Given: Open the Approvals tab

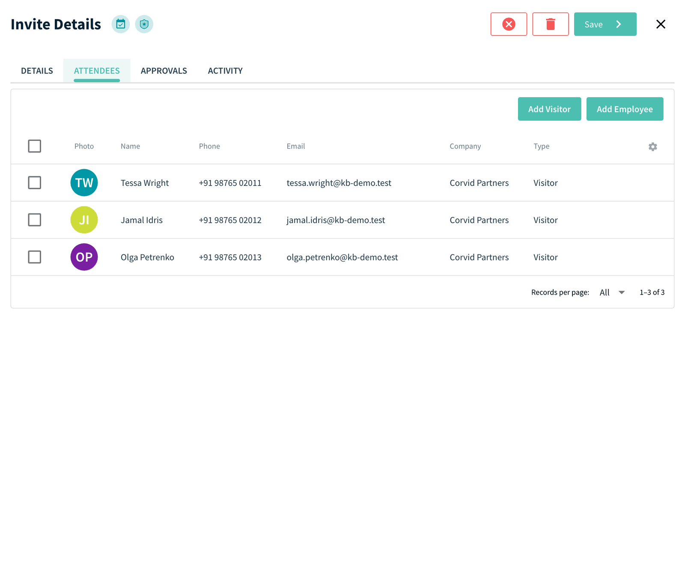Looking at the screenshot, I should [164, 71].
